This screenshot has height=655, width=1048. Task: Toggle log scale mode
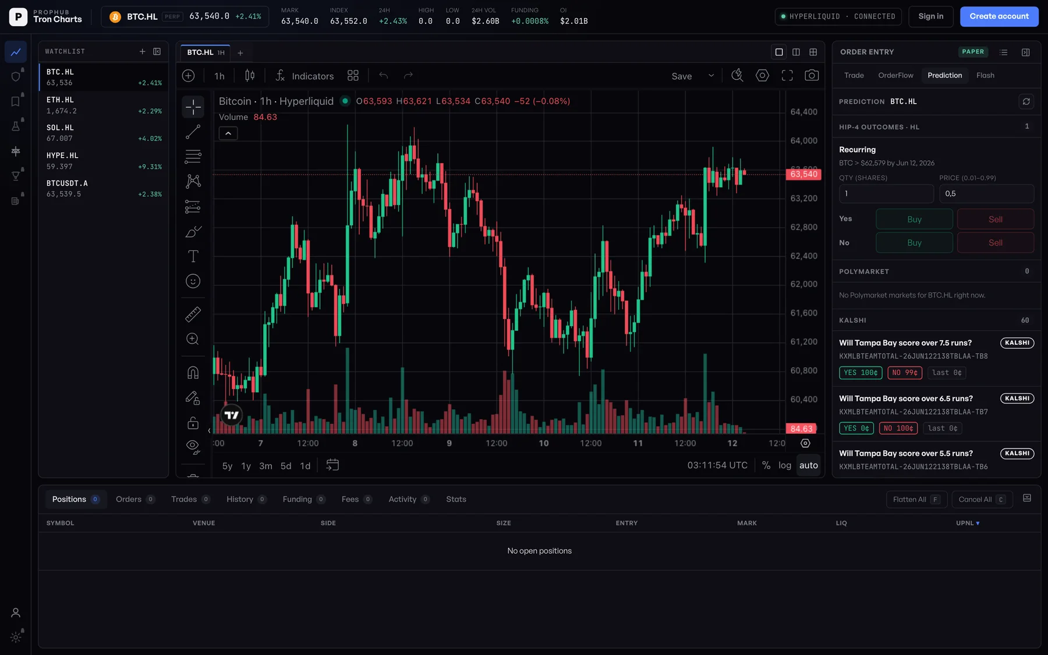[x=785, y=465]
